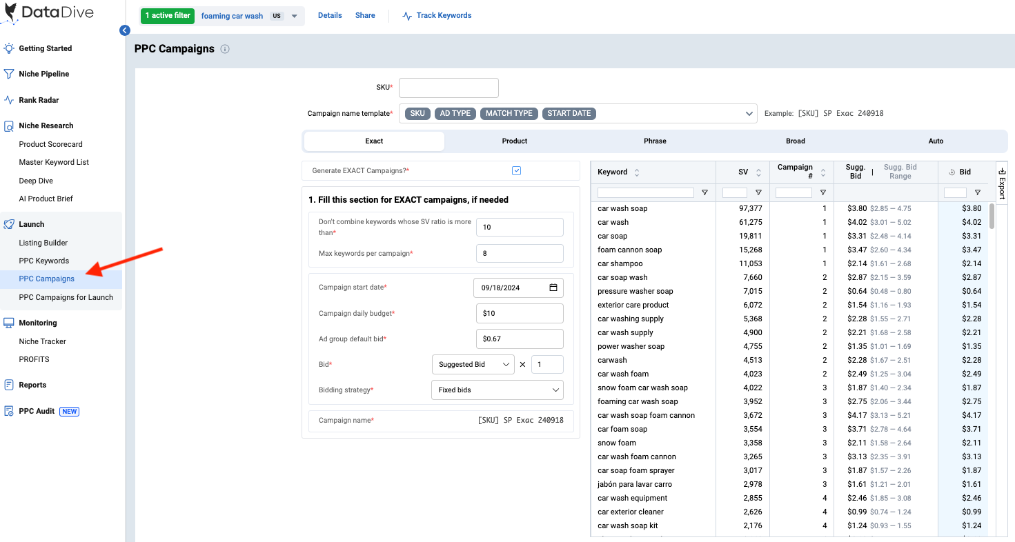
Task: Click the bid multiplier field
Action: pyautogui.click(x=547, y=364)
